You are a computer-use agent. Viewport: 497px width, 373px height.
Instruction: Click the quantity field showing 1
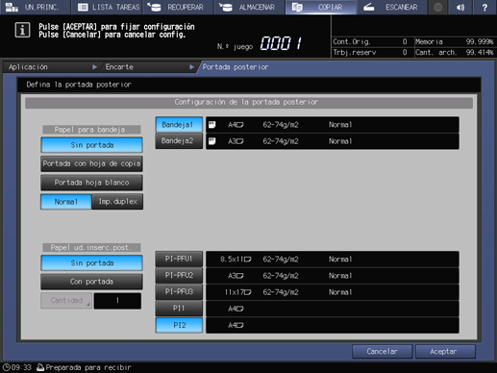(117, 301)
